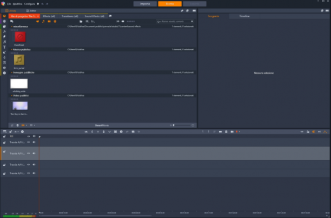Open the Modifica menu
Image resolution: width=331 pixels, height=218 pixels.
click(x=17, y=4)
